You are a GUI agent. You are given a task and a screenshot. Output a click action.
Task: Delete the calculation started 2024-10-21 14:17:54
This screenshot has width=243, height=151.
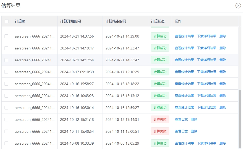coord(223,60)
